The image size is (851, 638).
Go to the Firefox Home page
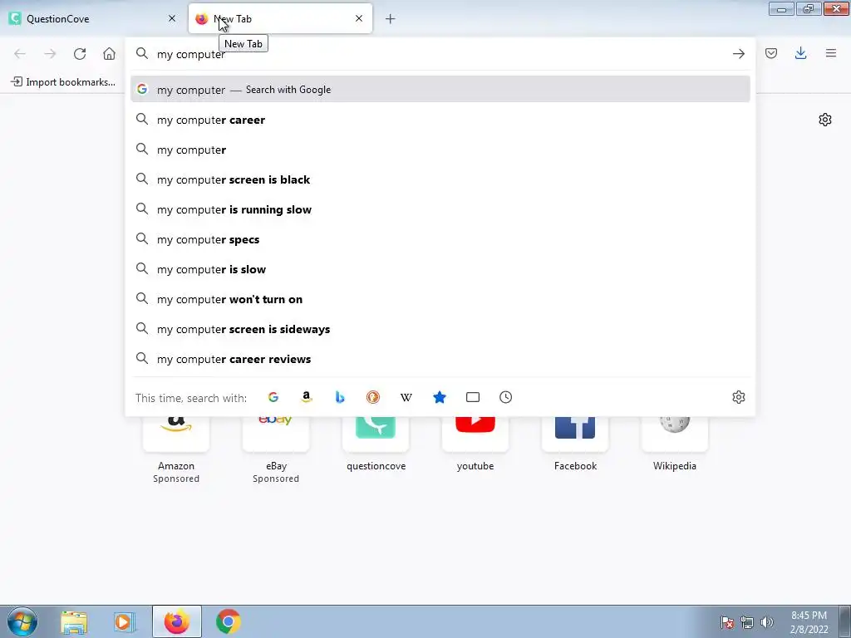point(109,54)
